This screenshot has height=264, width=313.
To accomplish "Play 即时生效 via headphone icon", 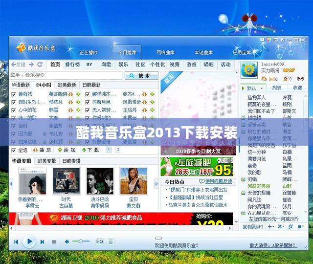I will point(70,102).
